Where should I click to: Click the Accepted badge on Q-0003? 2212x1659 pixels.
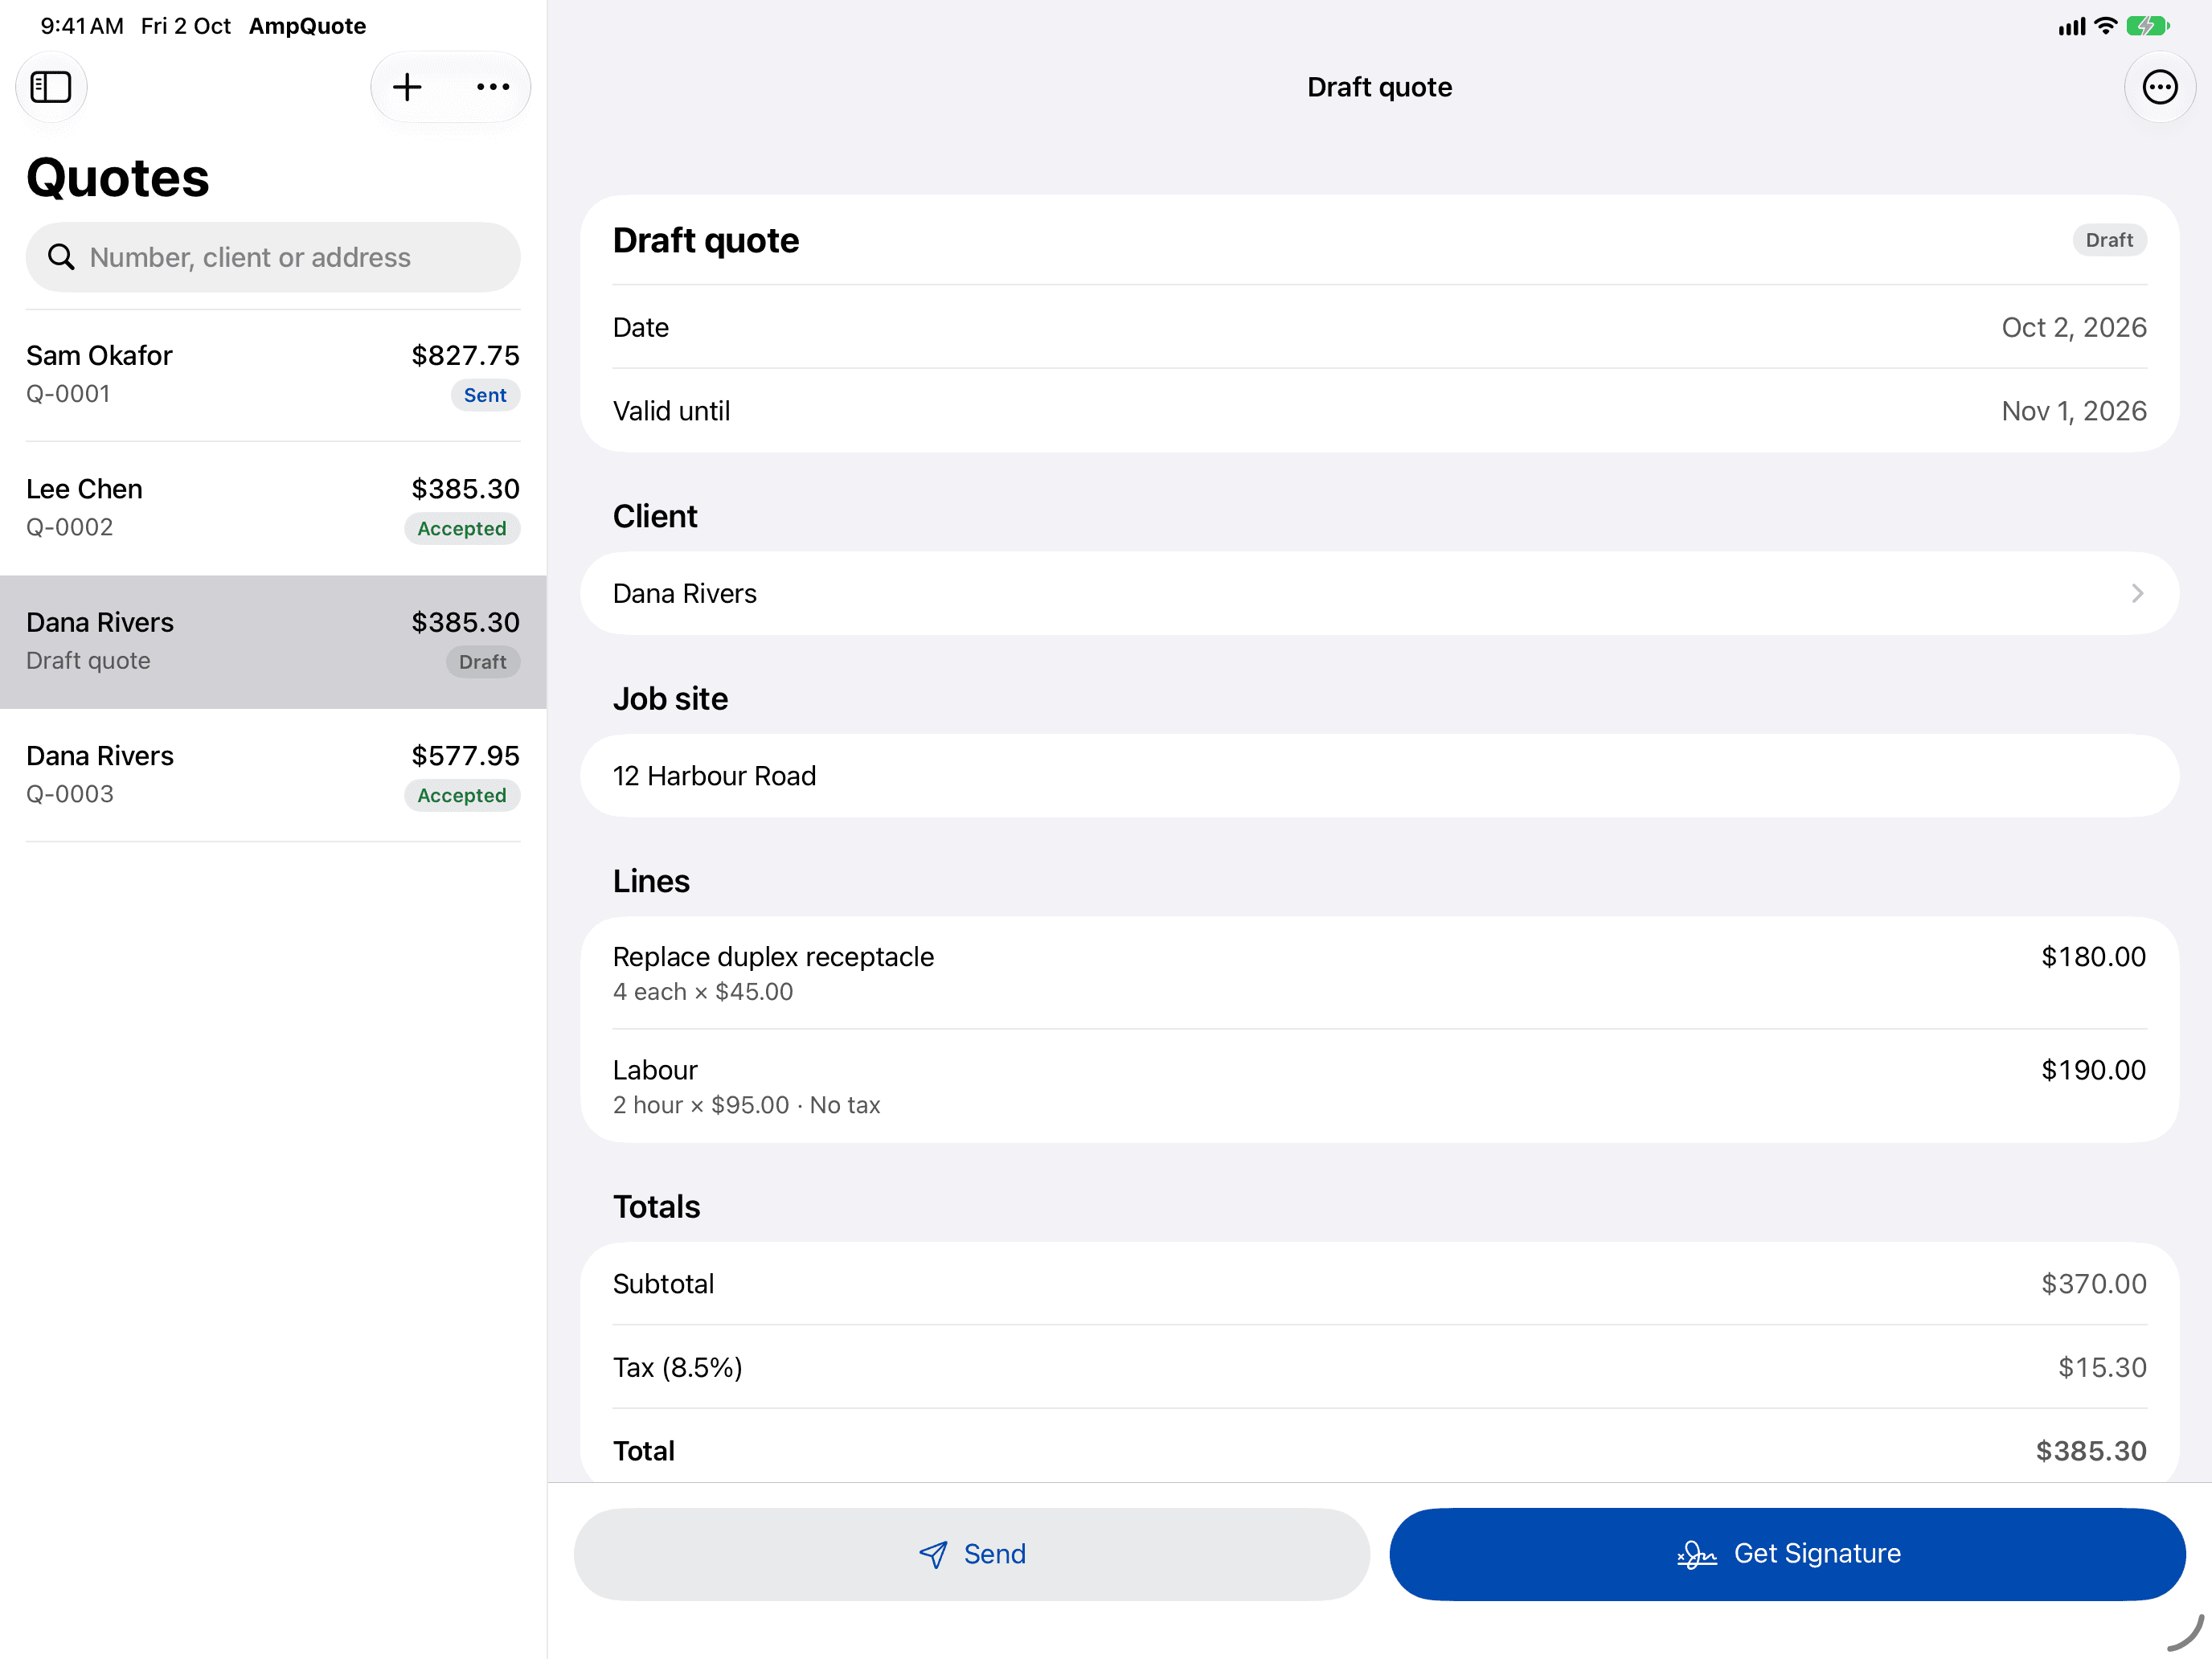tap(462, 795)
